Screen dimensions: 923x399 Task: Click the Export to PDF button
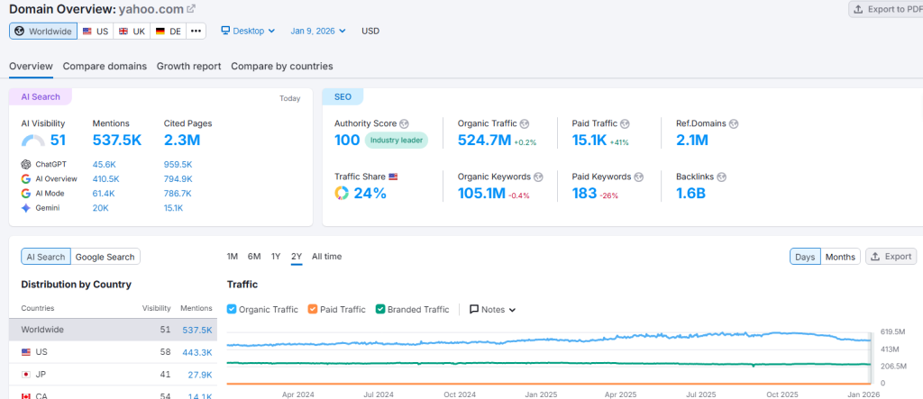click(x=885, y=9)
